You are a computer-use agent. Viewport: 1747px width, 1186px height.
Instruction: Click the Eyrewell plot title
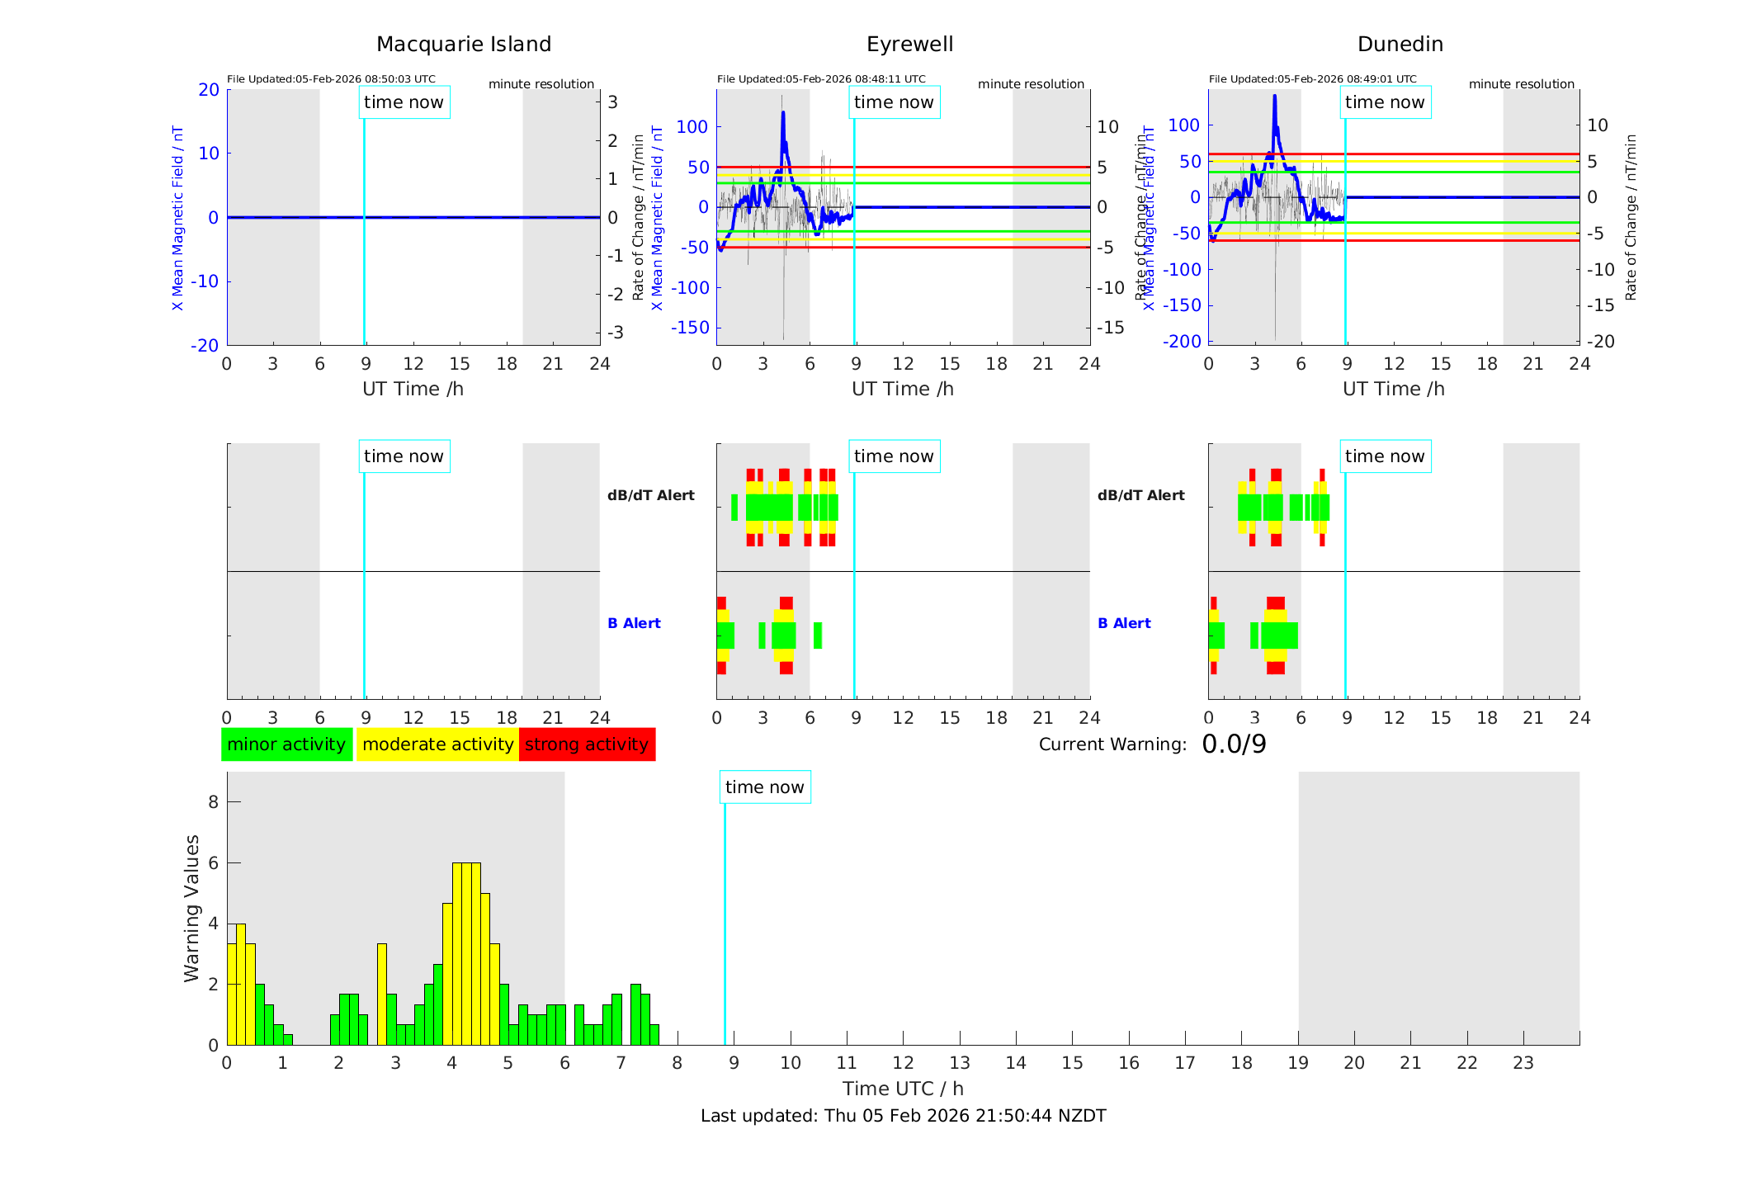coord(909,45)
